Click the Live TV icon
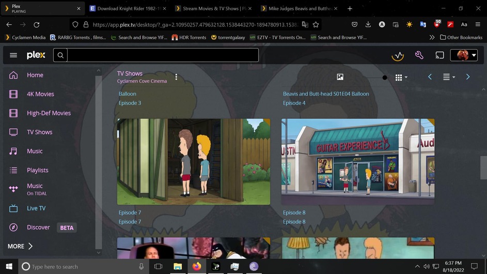This screenshot has width=487, height=274. click(x=13, y=208)
